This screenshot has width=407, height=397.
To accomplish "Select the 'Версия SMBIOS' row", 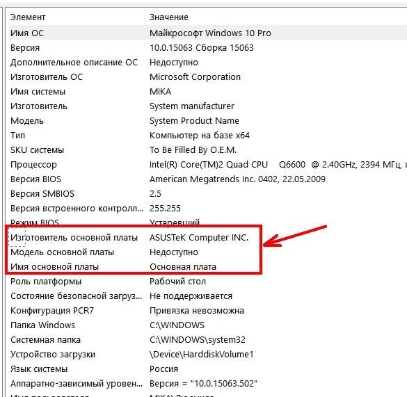I will click(x=207, y=193).
